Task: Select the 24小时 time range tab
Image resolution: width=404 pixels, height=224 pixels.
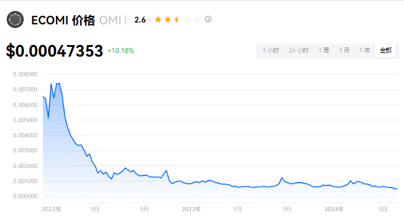Action: click(299, 51)
